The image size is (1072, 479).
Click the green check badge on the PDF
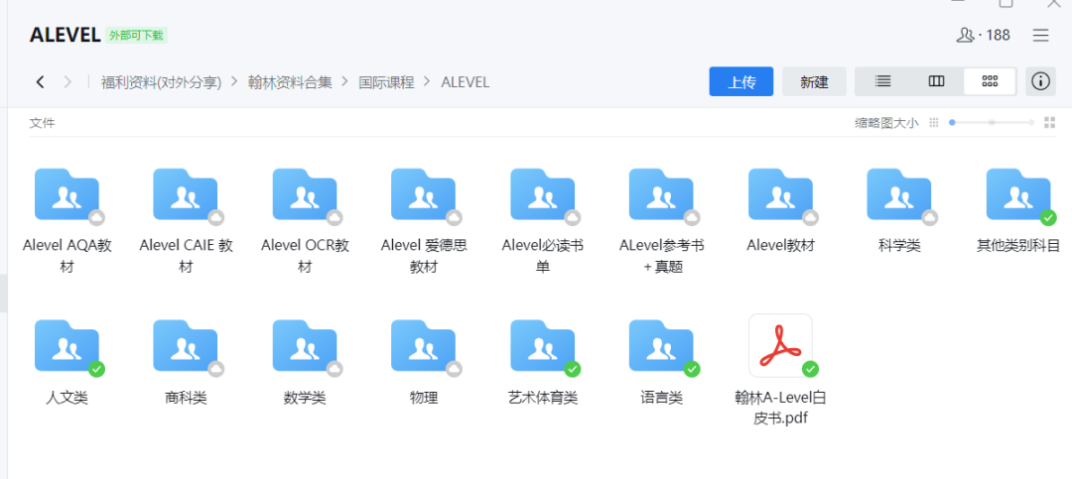(x=810, y=369)
